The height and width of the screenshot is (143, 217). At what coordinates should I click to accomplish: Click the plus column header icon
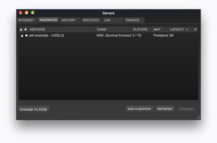pos(195,29)
